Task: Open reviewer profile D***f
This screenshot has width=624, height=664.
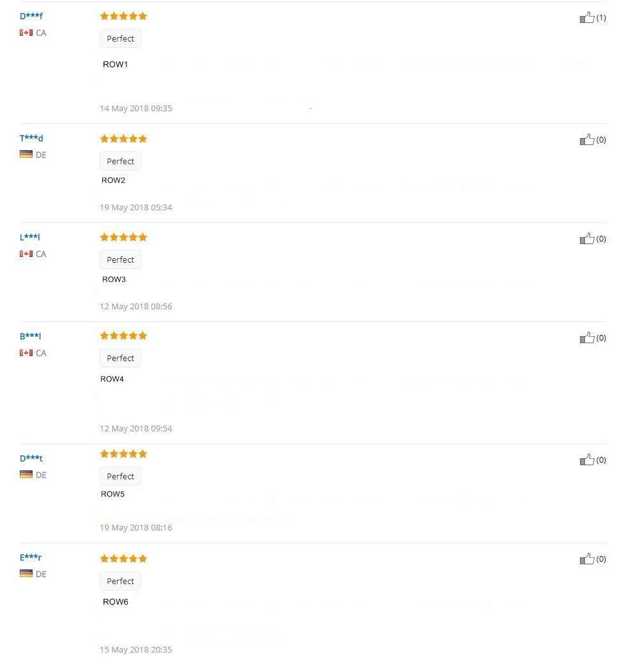Action: click(x=31, y=16)
